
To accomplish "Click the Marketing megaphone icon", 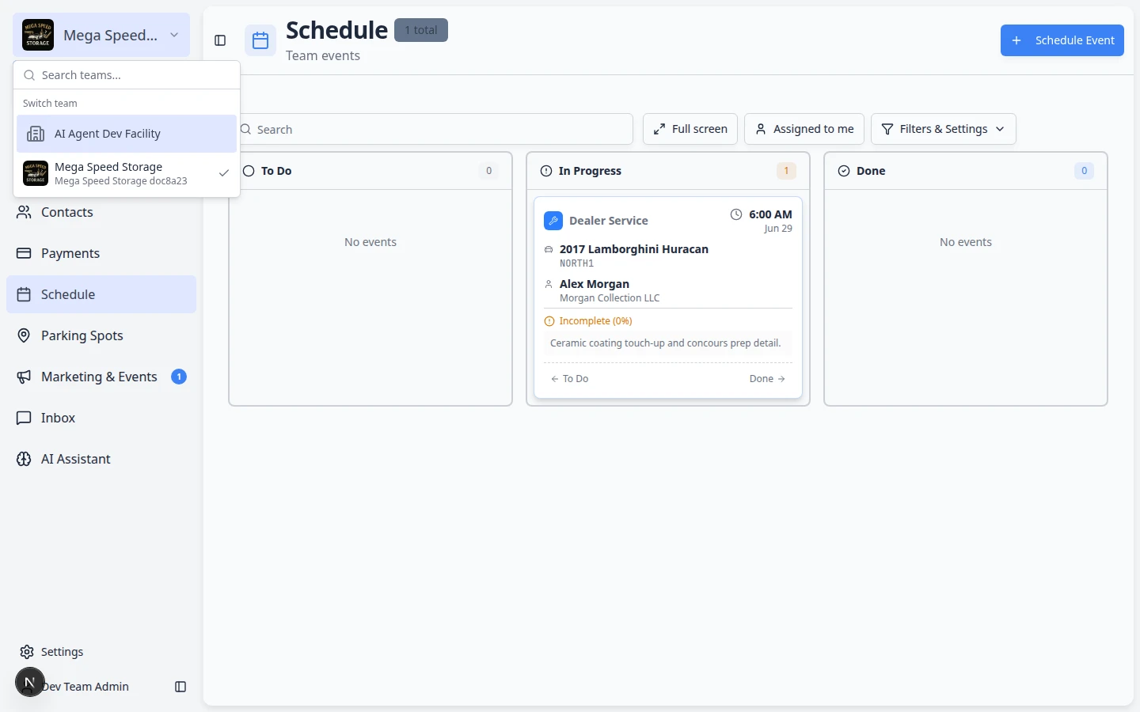I will 25,377.
